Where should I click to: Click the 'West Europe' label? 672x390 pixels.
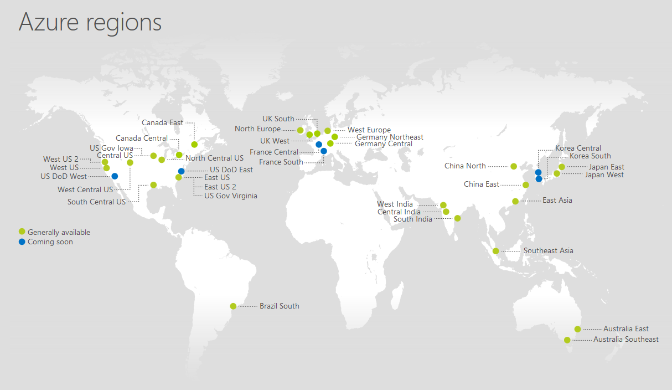coord(369,130)
